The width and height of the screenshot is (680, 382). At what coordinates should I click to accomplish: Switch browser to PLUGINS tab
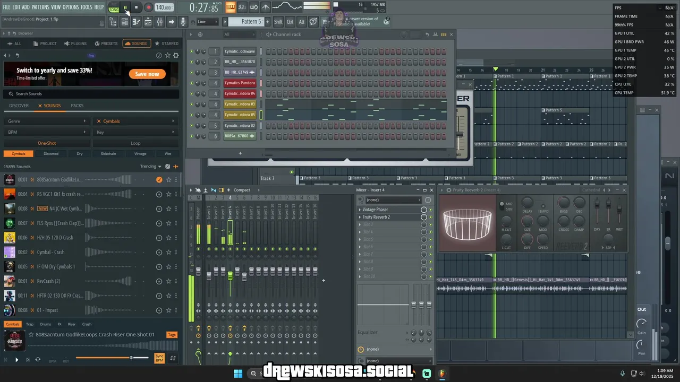(75, 44)
